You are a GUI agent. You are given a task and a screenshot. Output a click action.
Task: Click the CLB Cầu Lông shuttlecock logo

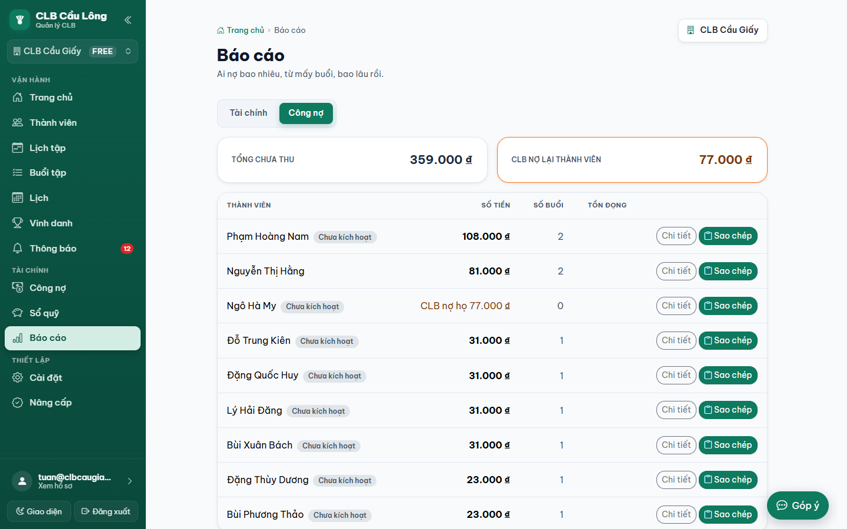(19, 20)
